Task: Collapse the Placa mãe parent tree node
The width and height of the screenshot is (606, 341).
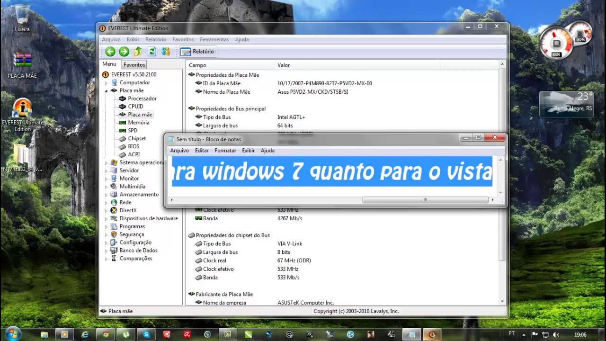Action: click(107, 90)
